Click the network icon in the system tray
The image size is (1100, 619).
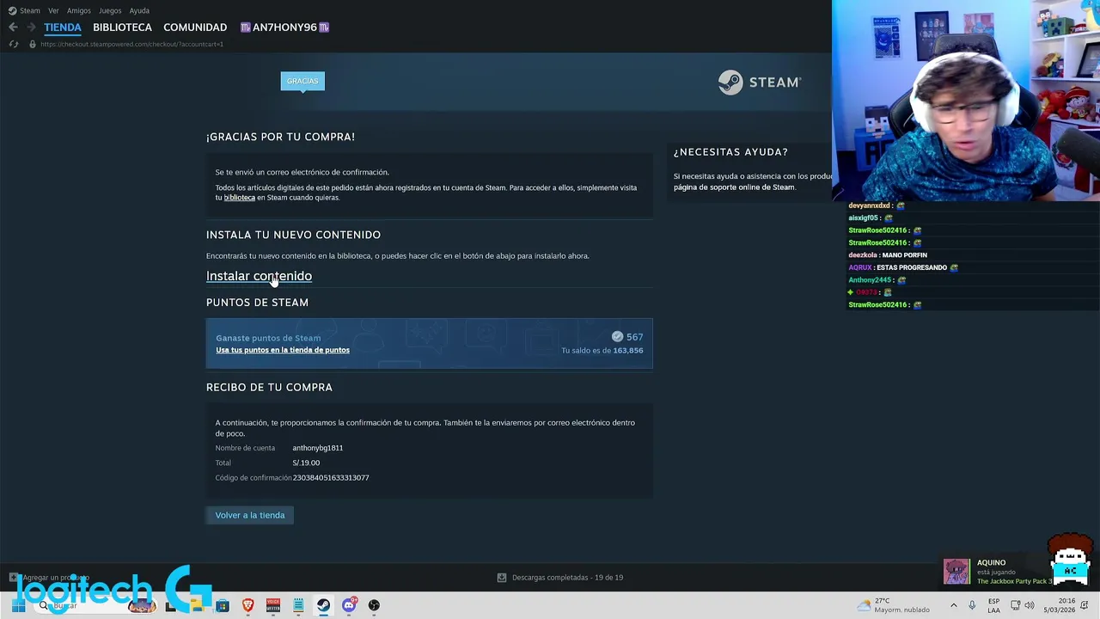point(1014,605)
